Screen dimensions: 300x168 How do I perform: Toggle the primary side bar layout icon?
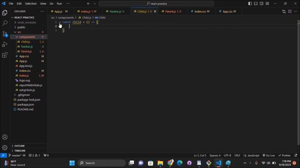point(250,3)
